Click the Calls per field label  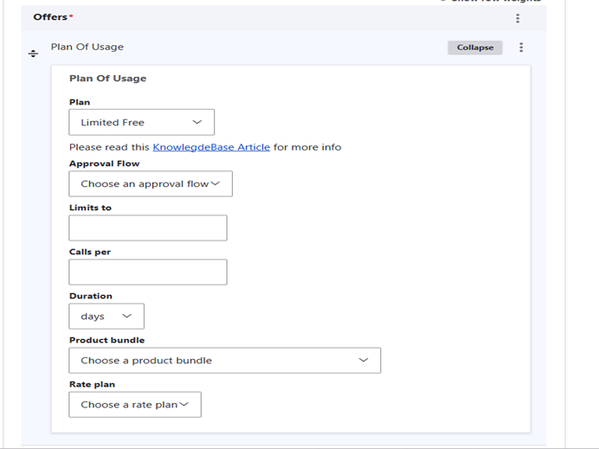click(x=90, y=252)
